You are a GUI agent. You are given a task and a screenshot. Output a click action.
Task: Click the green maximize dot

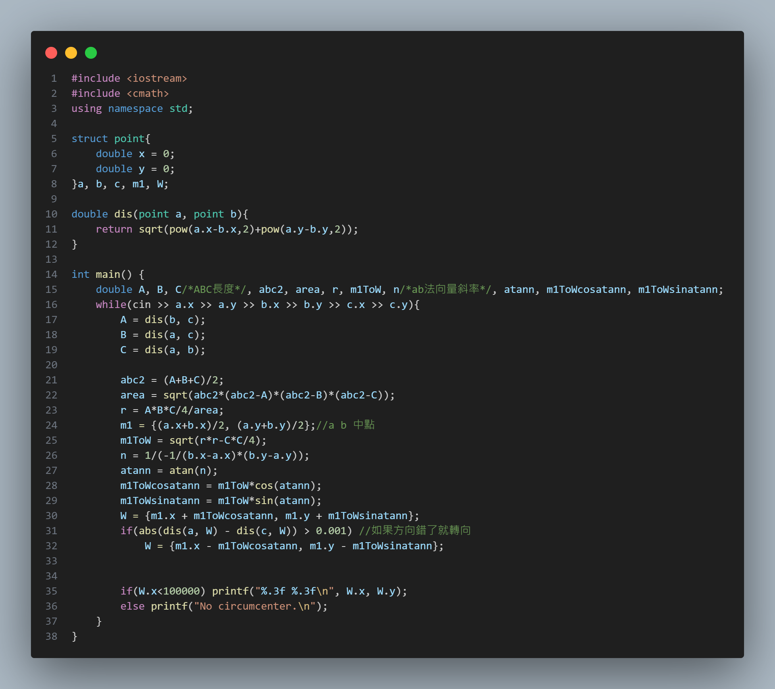(91, 53)
